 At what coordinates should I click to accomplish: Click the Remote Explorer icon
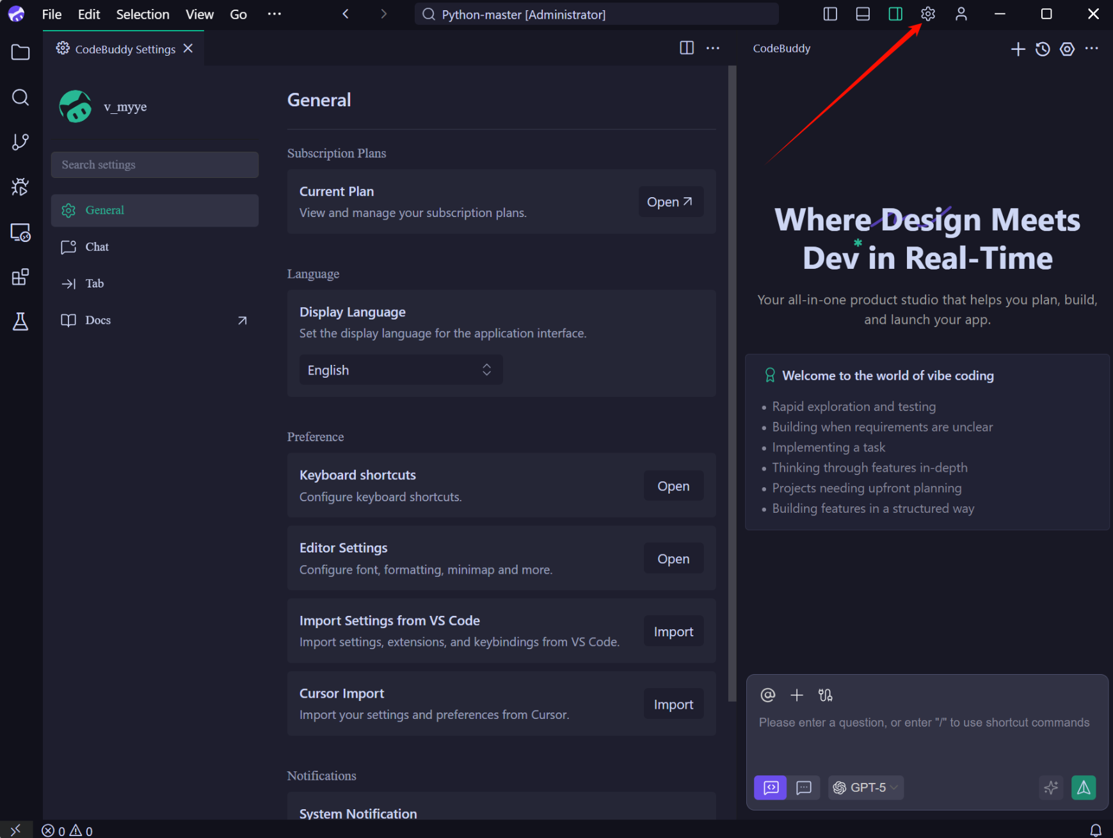tap(20, 232)
